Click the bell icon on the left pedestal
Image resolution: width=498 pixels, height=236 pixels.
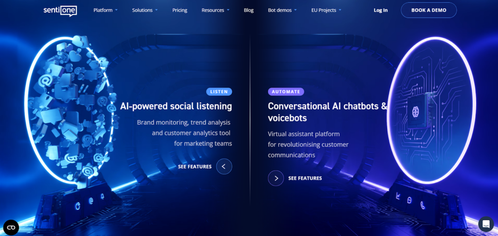coord(102,197)
